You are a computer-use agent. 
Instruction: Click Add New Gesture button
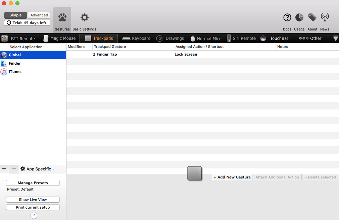232,177
